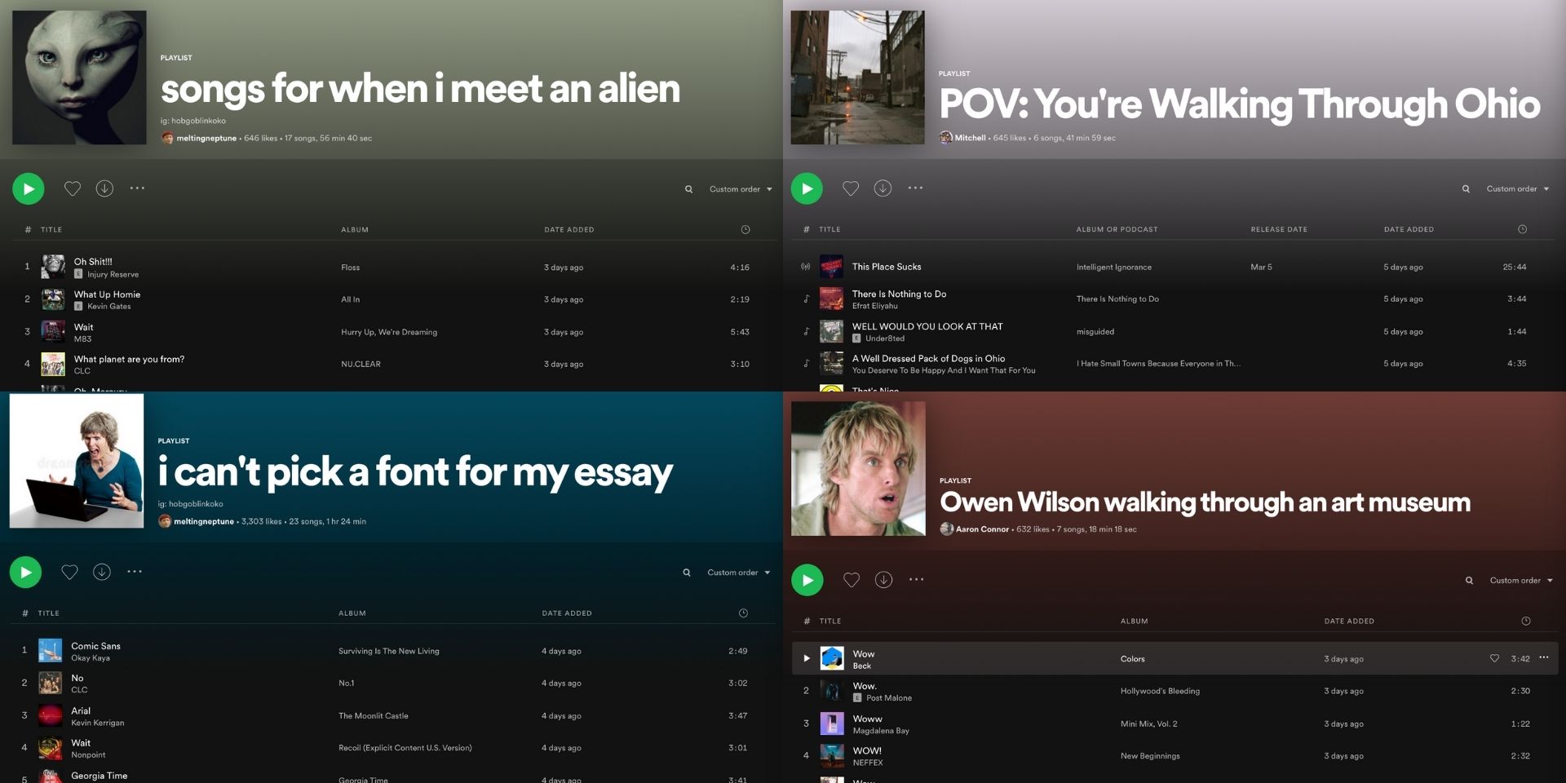Image resolution: width=1566 pixels, height=783 pixels.
Task: Play the Wow by Beck track row
Action: click(x=807, y=658)
